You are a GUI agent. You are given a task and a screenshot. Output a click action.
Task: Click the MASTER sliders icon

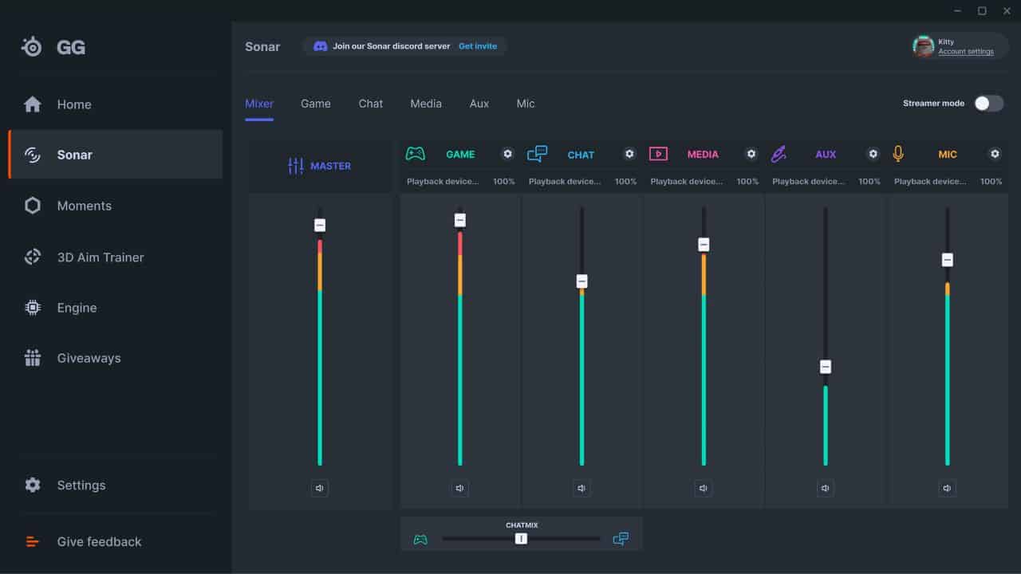pos(296,166)
